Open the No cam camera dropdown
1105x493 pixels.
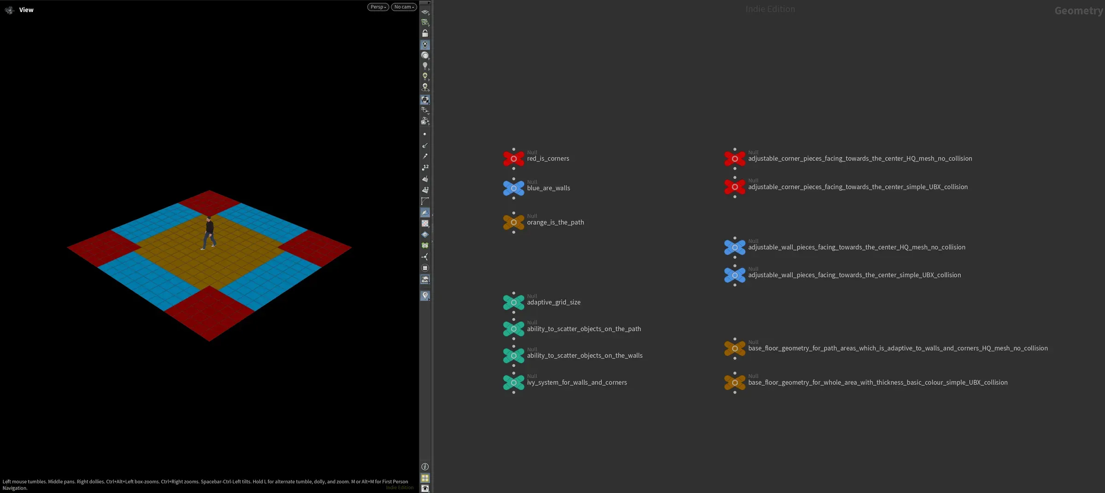point(404,7)
